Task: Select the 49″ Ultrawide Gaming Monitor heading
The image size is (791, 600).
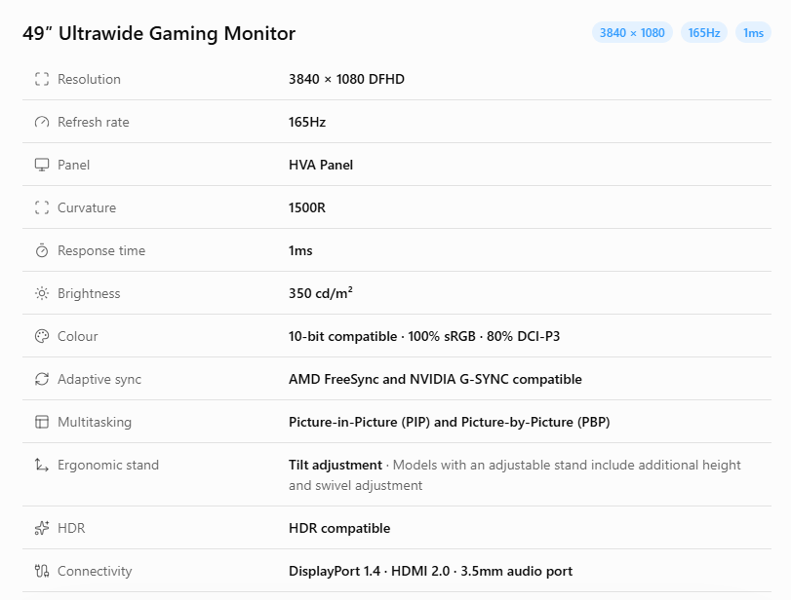Action: coord(159,33)
